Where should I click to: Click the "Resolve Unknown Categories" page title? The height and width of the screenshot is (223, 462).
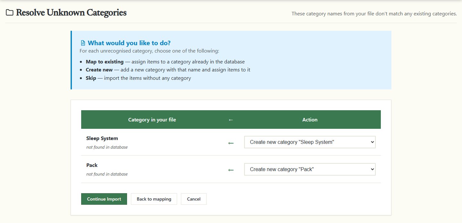tap(71, 13)
